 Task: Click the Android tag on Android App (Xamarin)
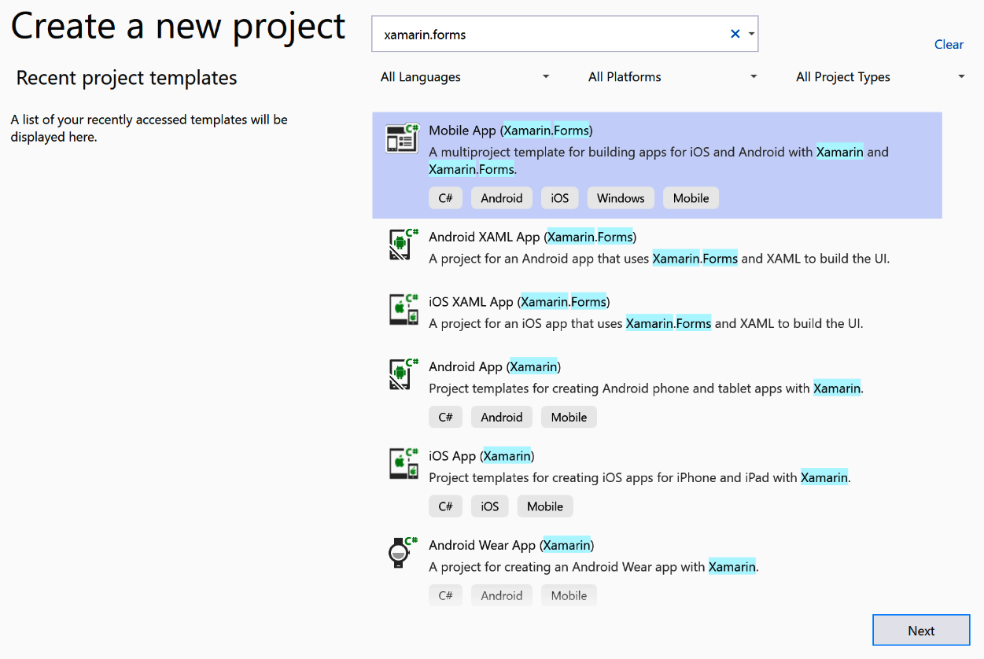coord(502,417)
